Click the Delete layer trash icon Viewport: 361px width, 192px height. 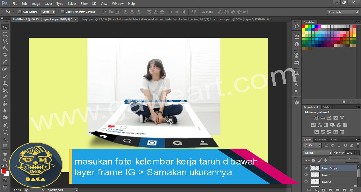point(351,190)
